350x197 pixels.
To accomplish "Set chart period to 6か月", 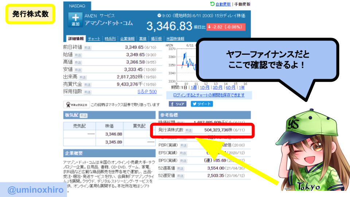I will (230, 87).
